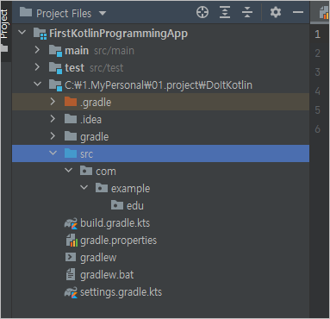
Task: Click the gradle.properties file icon
Action: click(72, 241)
